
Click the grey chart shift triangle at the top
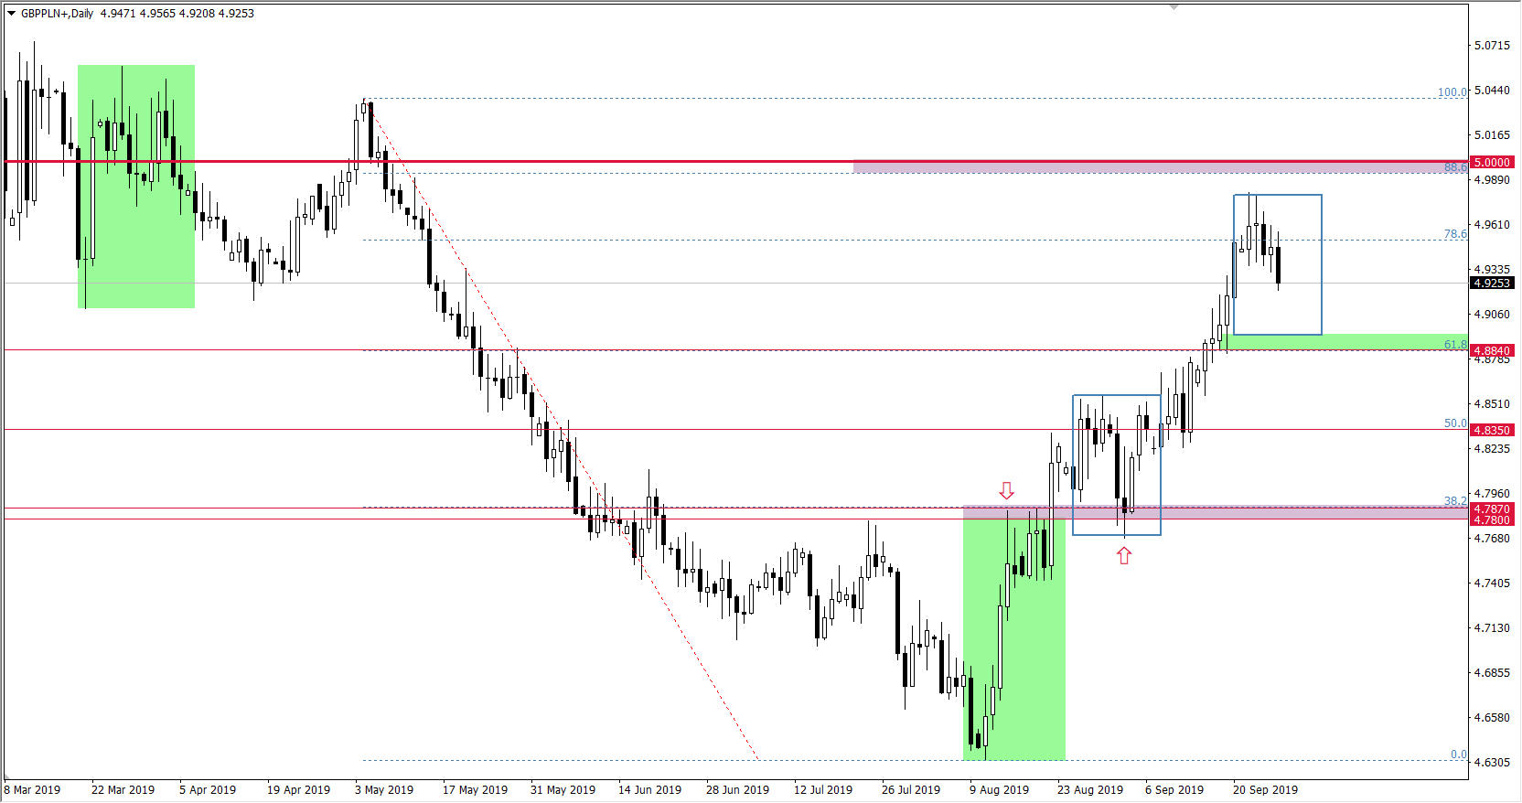[x=1174, y=7]
